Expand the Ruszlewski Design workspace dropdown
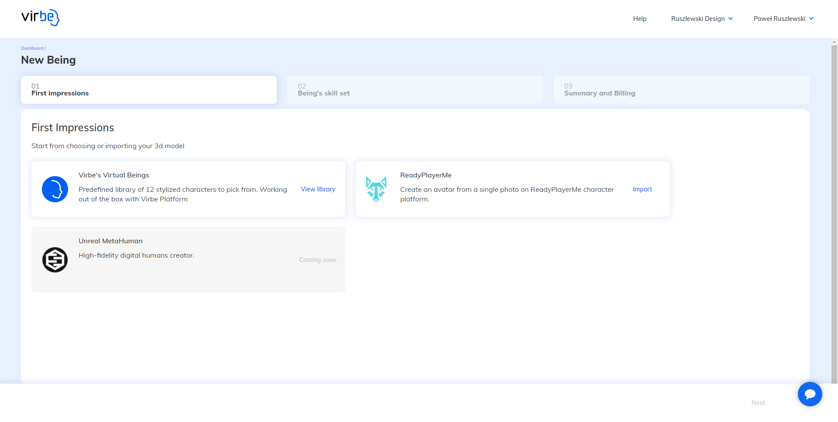 702,19
